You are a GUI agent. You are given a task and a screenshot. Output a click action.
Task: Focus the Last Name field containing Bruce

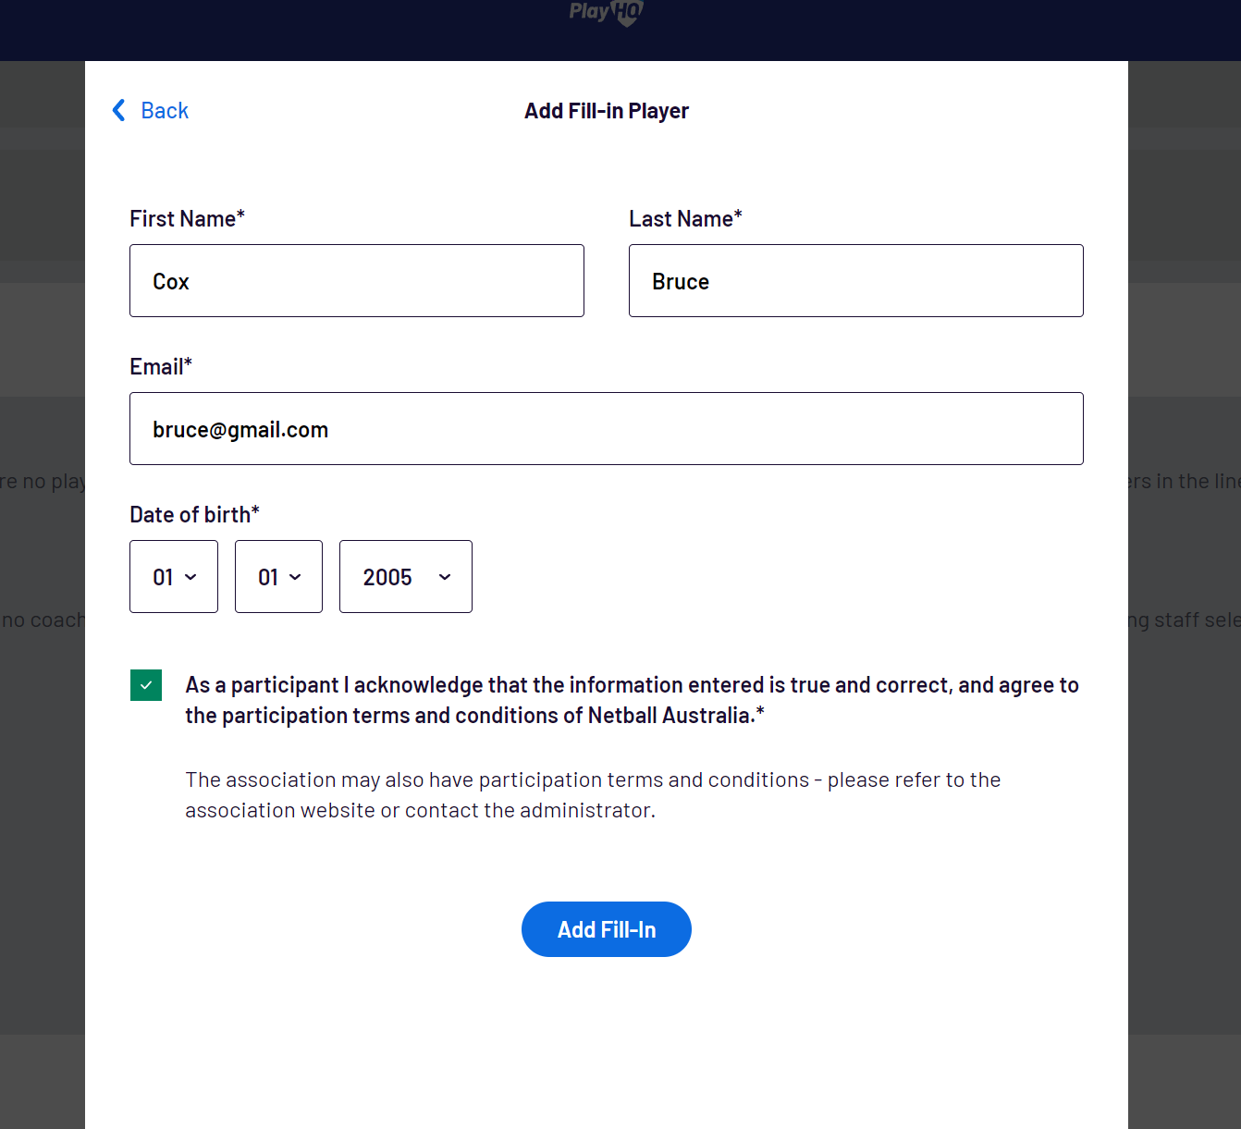click(x=856, y=281)
